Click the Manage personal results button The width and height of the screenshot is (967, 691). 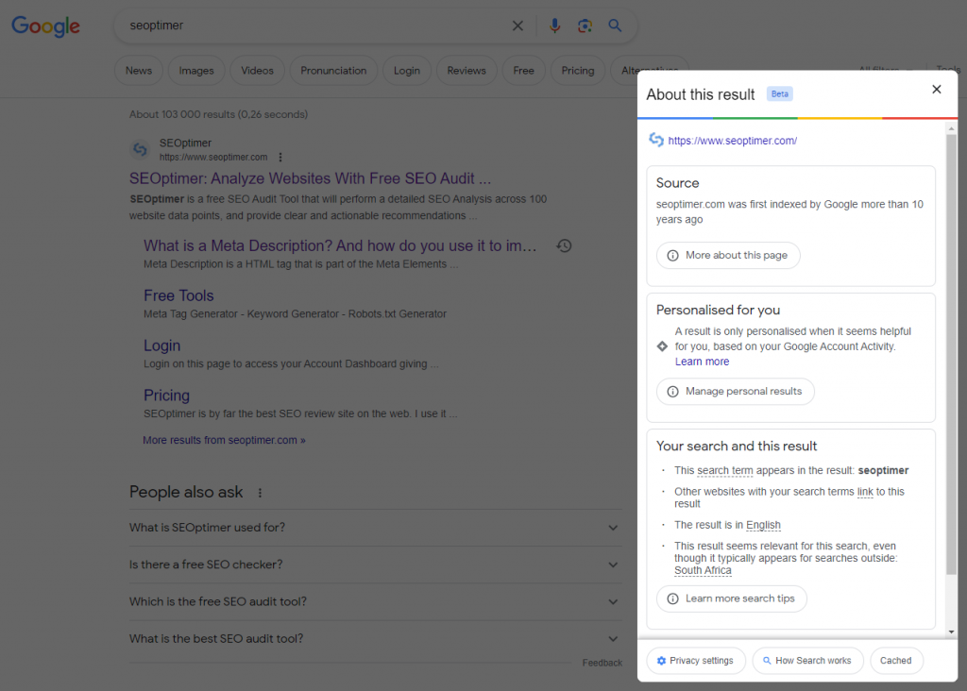tap(735, 392)
